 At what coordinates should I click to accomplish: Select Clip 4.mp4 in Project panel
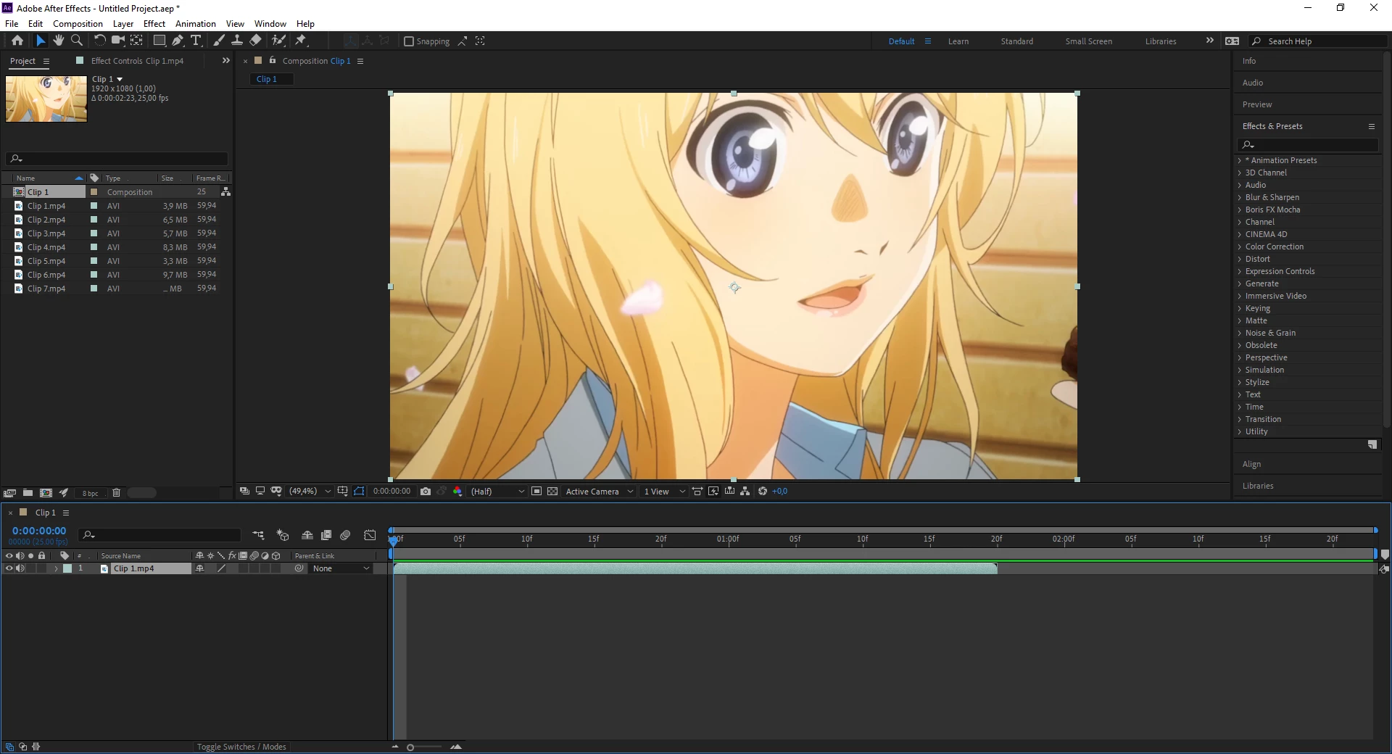[x=46, y=247]
